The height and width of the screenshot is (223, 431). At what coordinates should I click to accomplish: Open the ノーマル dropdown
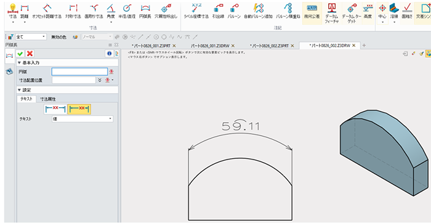(97, 37)
